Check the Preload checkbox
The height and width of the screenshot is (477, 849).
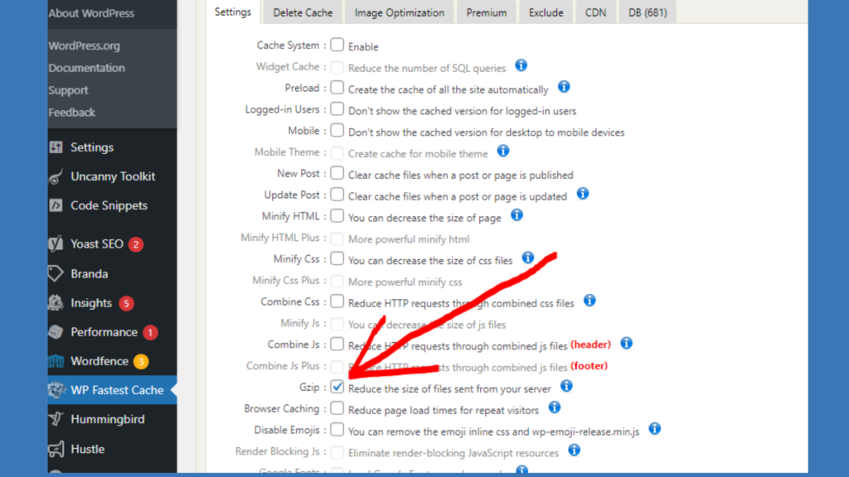click(x=337, y=87)
